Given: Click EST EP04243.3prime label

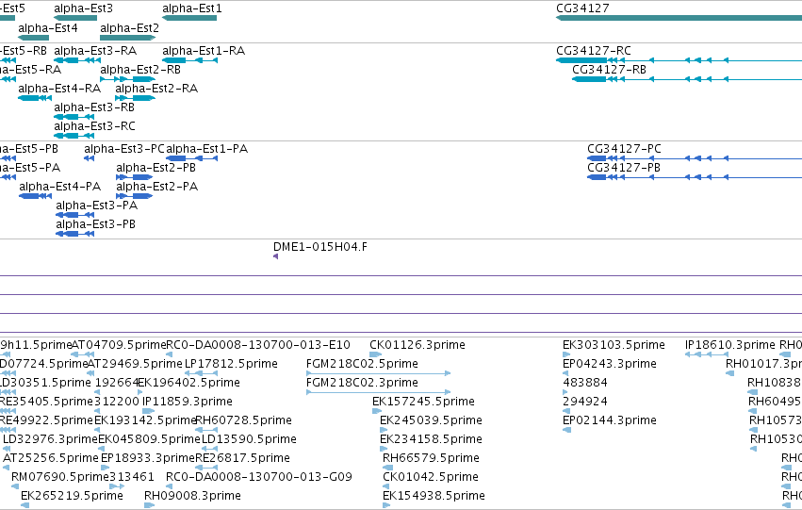Looking at the screenshot, I should point(610,364).
